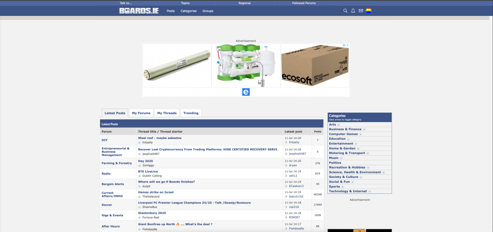The image size is (493, 232).
Task: Expand the Arts category arrow
Action: 339,125
